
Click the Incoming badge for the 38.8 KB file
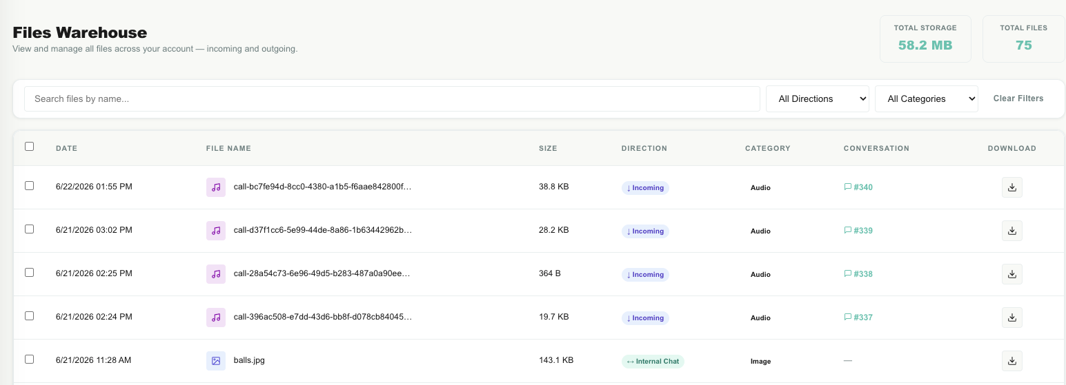click(x=645, y=187)
